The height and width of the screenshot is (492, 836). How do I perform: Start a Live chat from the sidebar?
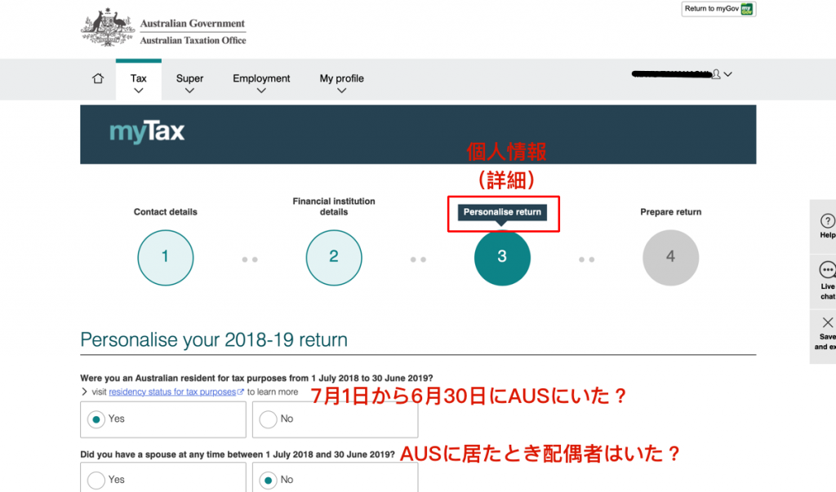[828, 270]
